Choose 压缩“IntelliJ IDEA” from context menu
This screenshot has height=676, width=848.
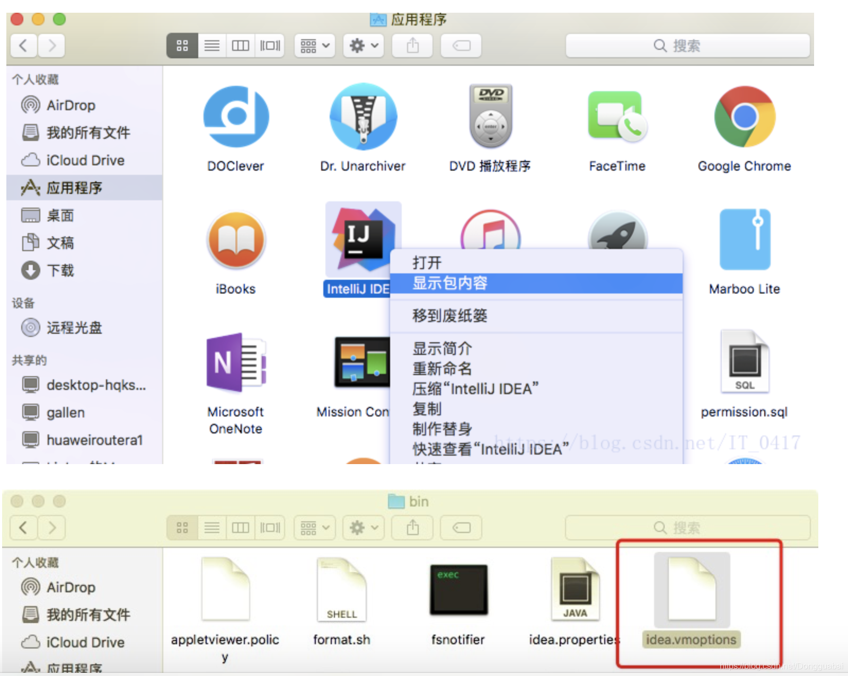536,389
